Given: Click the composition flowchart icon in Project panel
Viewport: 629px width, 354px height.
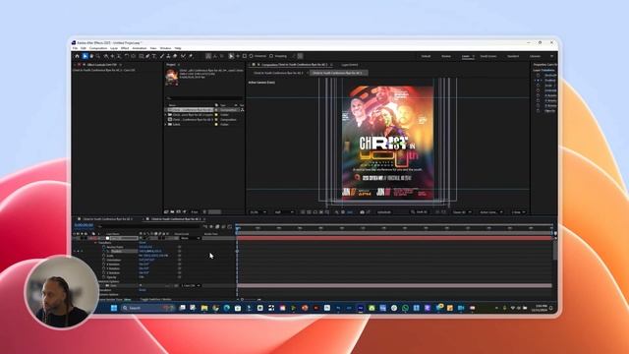Looking at the screenshot, I should coord(243,109).
